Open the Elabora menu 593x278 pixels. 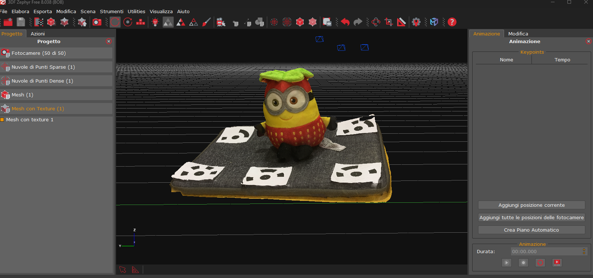click(x=20, y=11)
